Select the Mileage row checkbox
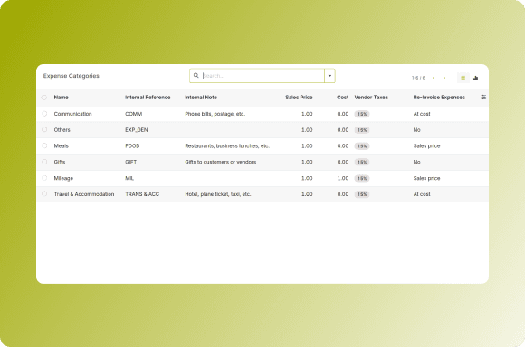525x347 pixels. (x=44, y=178)
